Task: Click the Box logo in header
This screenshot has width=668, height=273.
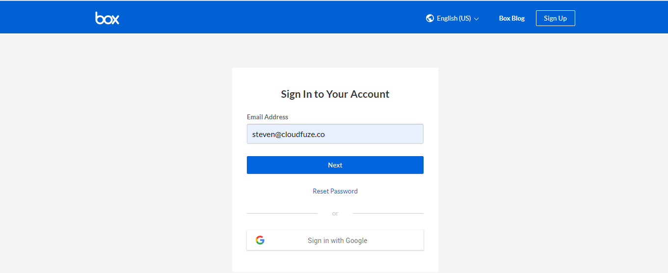Action: [107, 18]
